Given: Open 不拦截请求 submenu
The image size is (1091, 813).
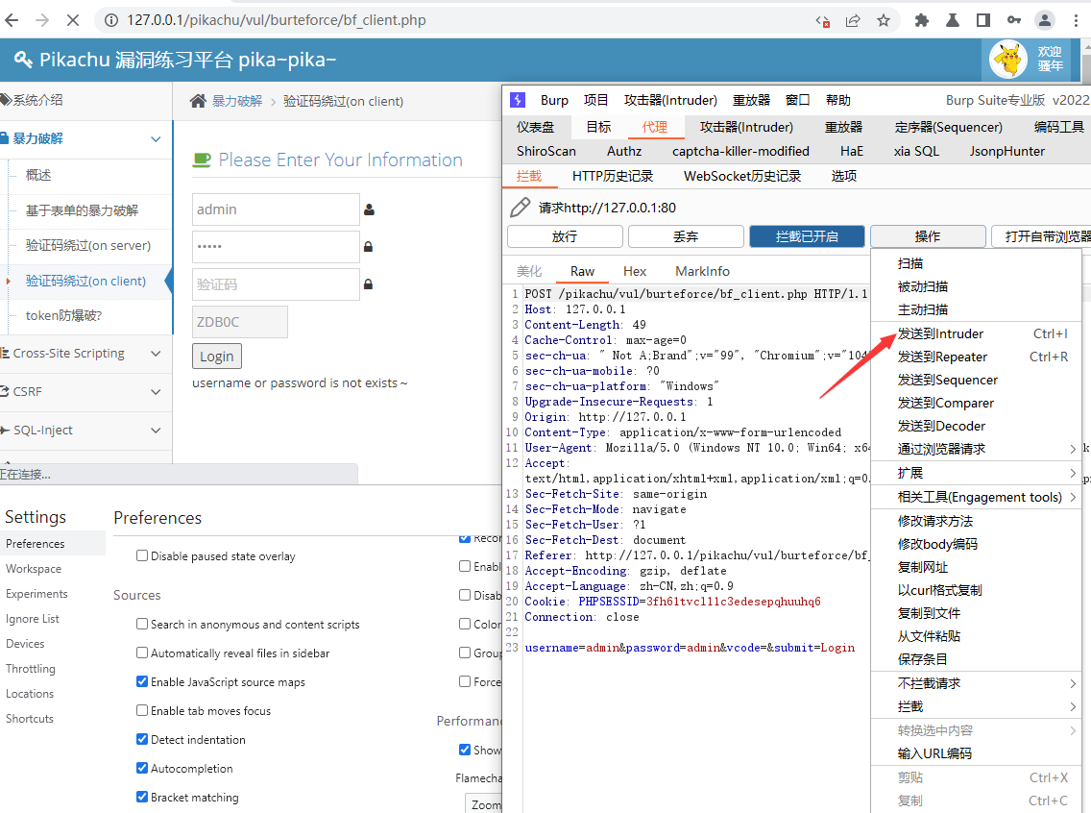Looking at the screenshot, I should click(976, 683).
